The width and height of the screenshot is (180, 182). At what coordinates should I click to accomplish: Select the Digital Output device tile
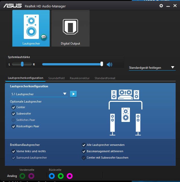70,28
